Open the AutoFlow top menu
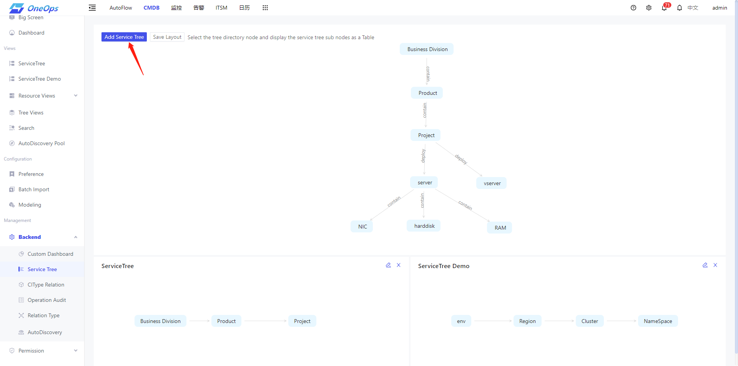738x366 pixels. [121, 8]
